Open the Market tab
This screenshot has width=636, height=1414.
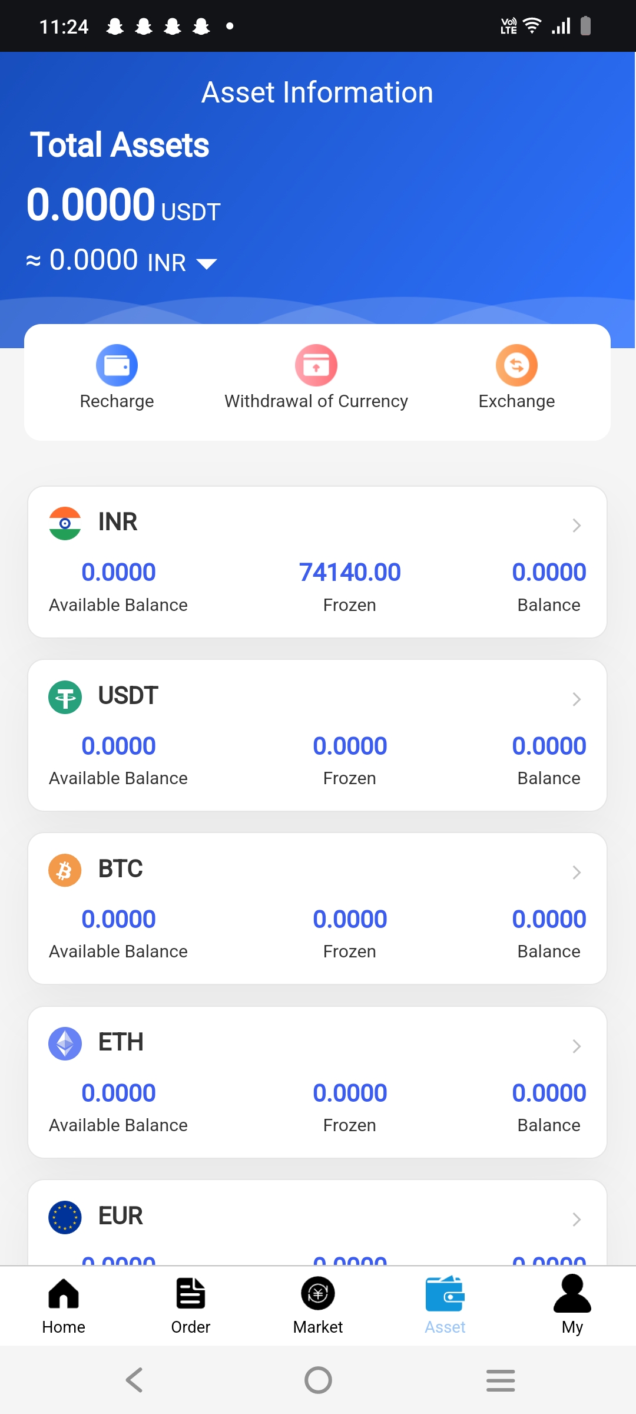click(318, 1304)
